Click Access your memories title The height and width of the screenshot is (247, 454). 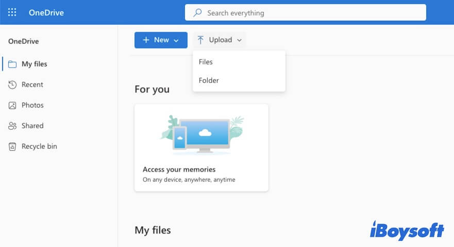(x=179, y=169)
